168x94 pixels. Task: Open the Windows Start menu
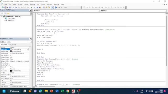[4, 91]
